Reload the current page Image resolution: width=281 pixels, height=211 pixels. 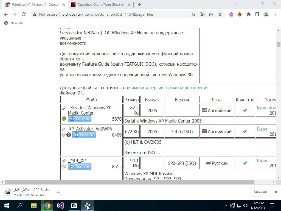(x=24, y=14)
